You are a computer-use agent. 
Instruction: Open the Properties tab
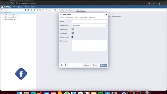[x=49, y=10]
